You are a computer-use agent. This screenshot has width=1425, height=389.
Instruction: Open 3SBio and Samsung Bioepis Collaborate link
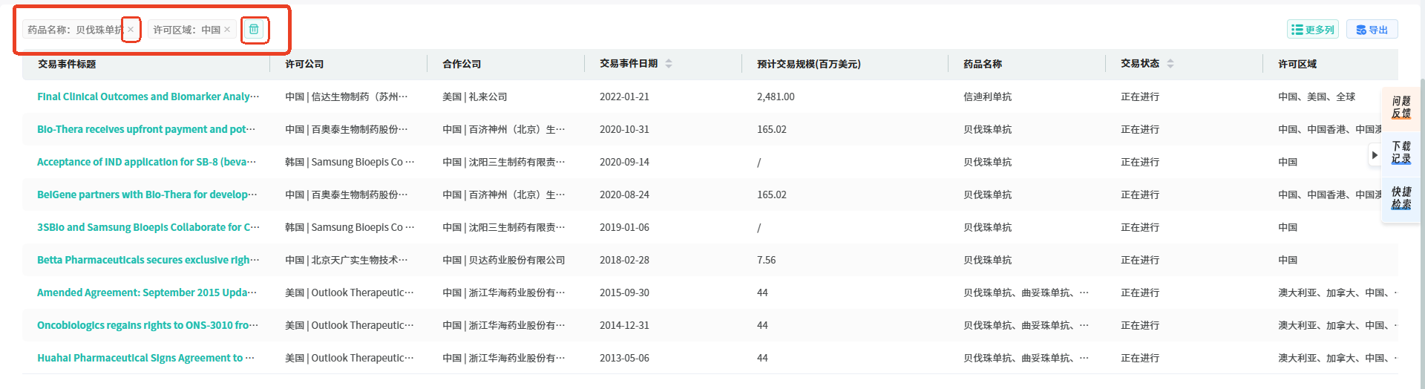pyautogui.click(x=148, y=227)
